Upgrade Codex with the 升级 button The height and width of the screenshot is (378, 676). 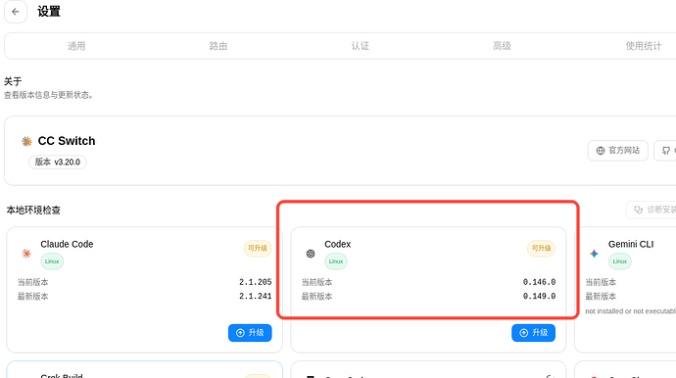click(533, 333)
